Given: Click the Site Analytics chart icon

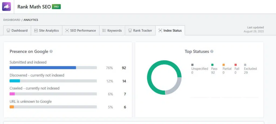Looking at the screenshot, I should pyautogui.click(x=36, y=30).
